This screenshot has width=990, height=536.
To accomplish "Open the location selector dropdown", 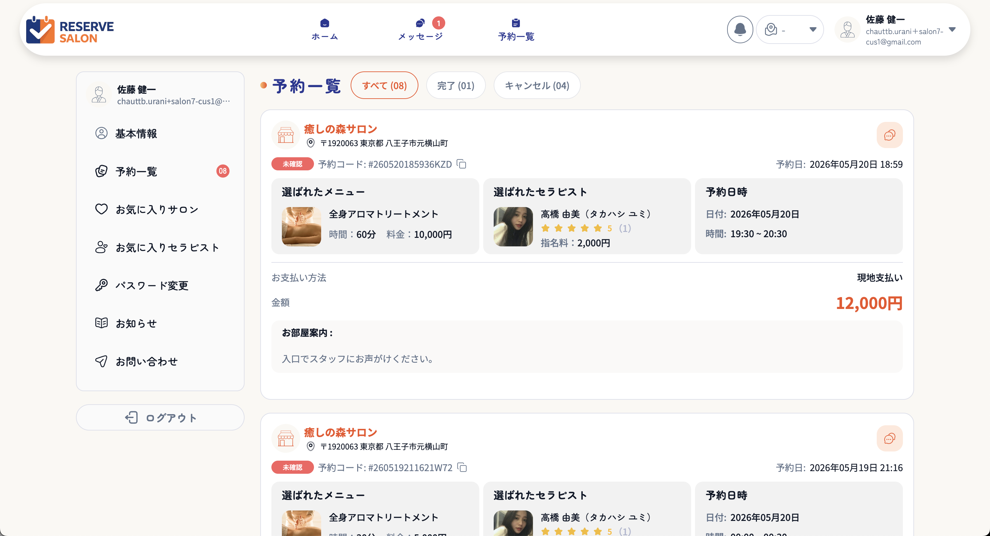I will coord(789,29).
